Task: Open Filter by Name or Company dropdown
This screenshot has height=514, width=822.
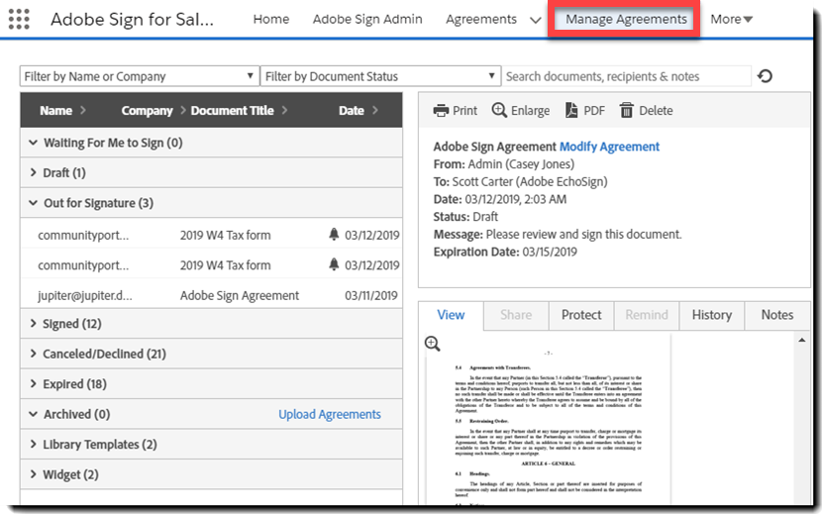Action: (x=140, y=76)
